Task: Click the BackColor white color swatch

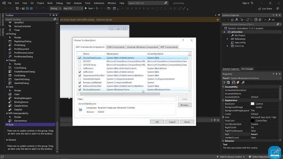Action: tap(252, 104)
